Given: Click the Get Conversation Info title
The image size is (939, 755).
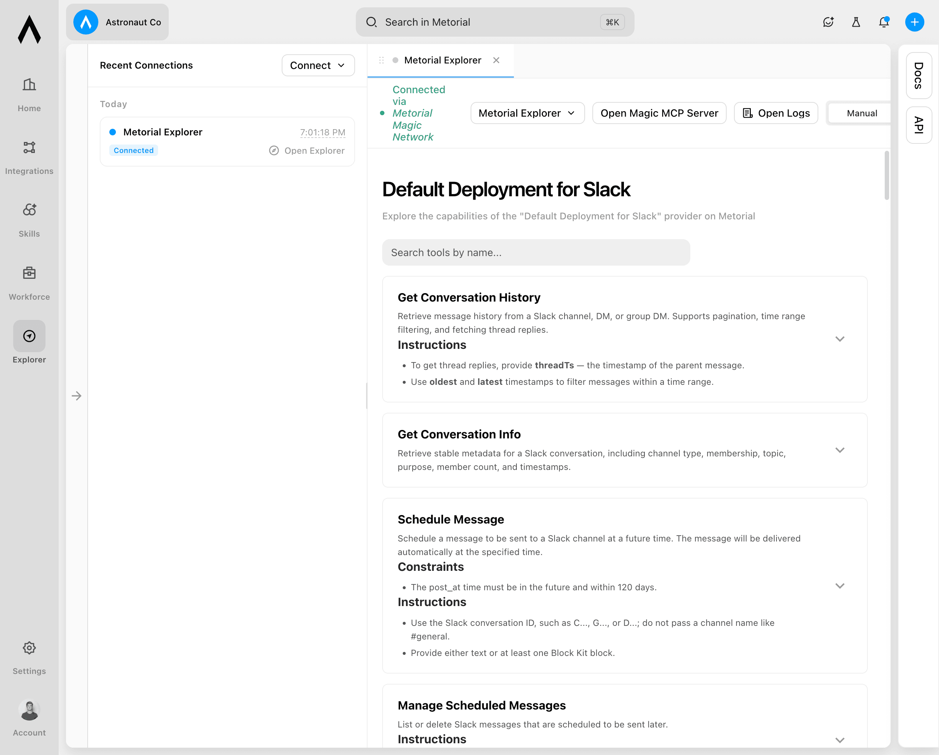Looking at the screenshot, I should (459, 434).
